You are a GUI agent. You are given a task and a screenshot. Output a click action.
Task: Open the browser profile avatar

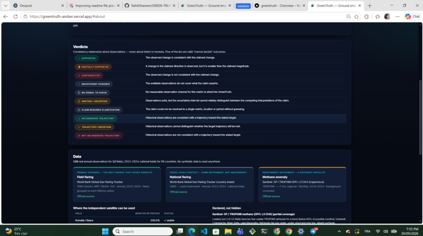coord(387,16)
